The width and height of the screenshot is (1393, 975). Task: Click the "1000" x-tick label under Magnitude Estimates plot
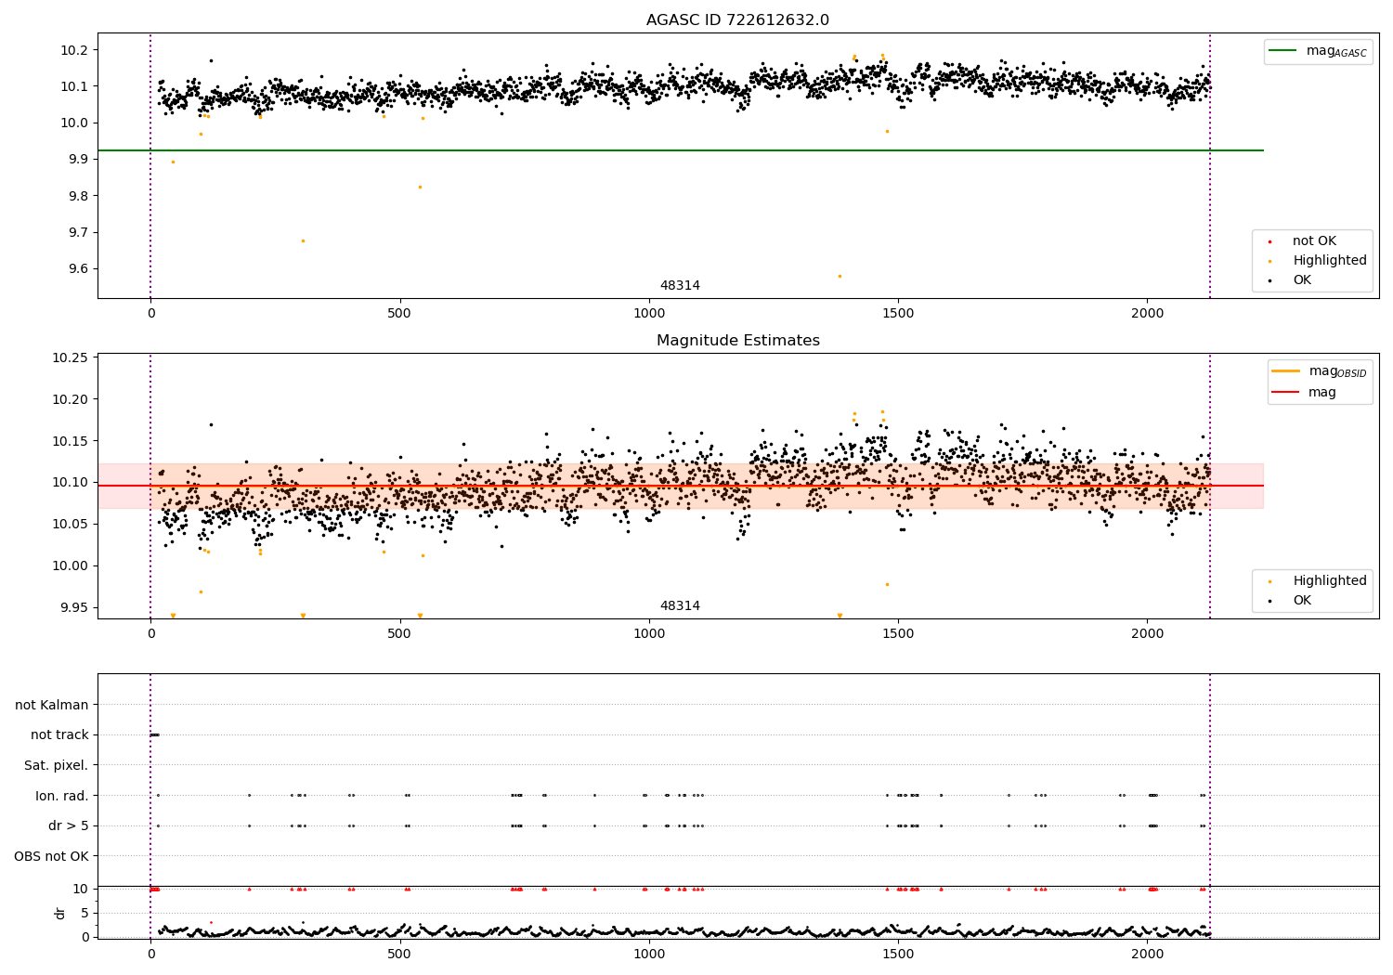[649, 635]
